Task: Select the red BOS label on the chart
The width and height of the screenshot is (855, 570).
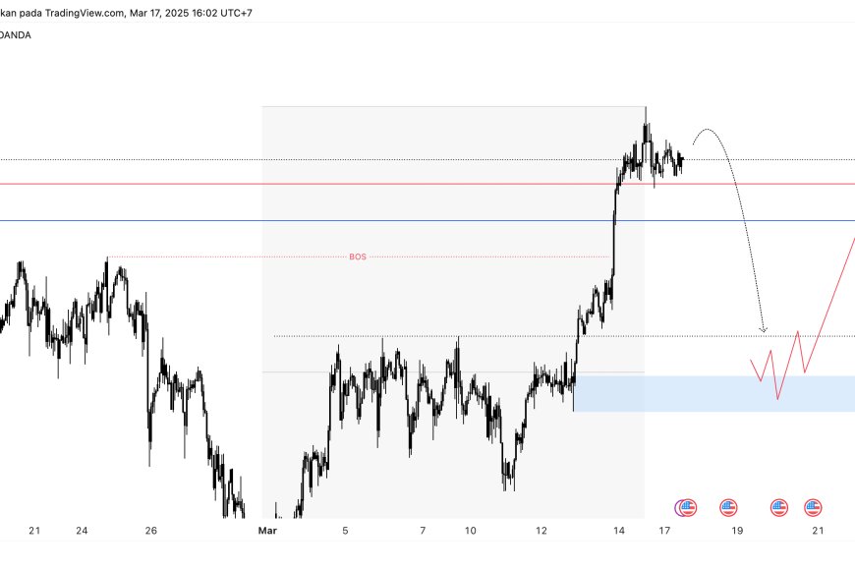Action: tap(358, 256)
